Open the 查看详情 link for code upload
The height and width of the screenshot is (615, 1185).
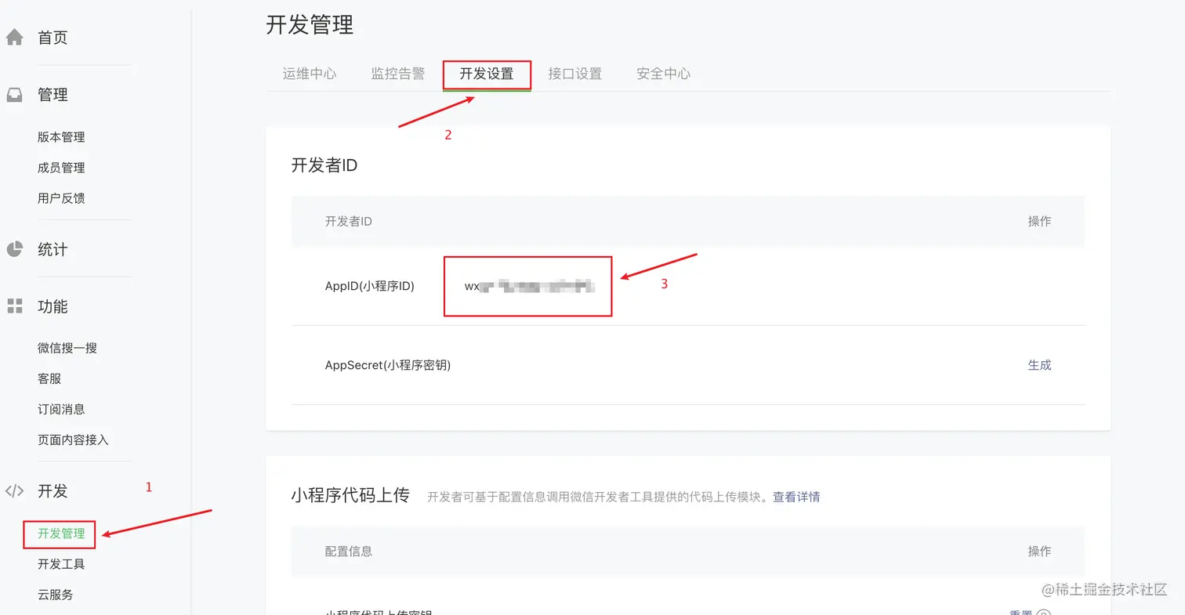796,497
